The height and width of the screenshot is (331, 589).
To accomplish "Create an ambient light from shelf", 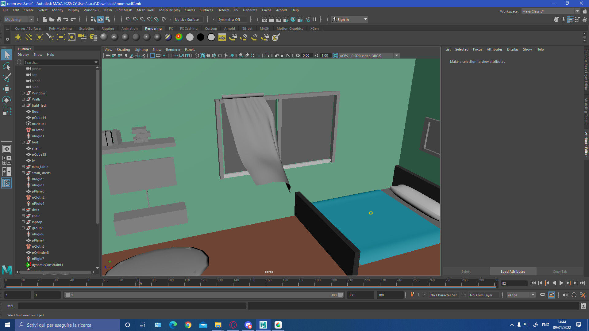I will pyautogui.click(x=18, y=37).
